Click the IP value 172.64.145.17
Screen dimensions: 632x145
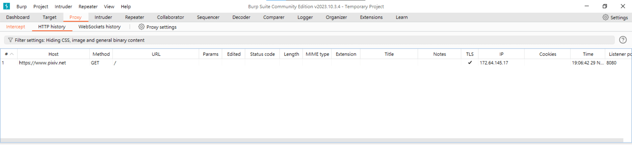point(494,63)
